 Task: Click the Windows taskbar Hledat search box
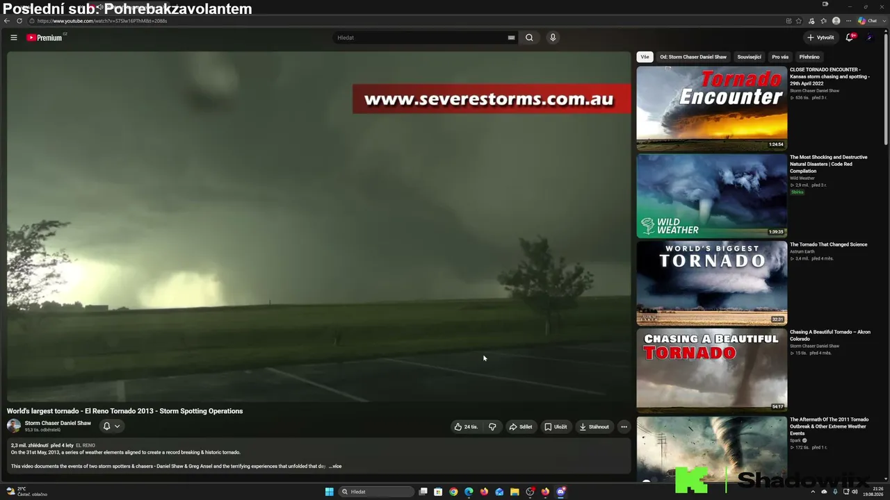tap(376, 492)
